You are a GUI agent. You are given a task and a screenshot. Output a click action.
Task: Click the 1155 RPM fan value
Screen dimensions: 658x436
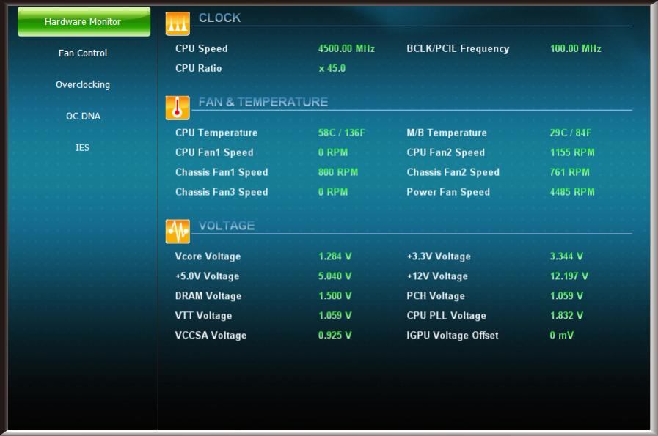(572, 152)
